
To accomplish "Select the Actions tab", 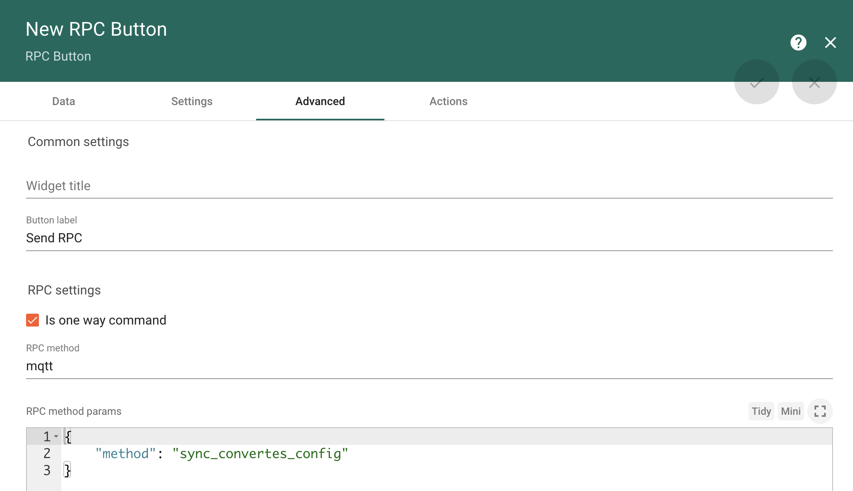I will pyautogui.click(x=448, y=101).
